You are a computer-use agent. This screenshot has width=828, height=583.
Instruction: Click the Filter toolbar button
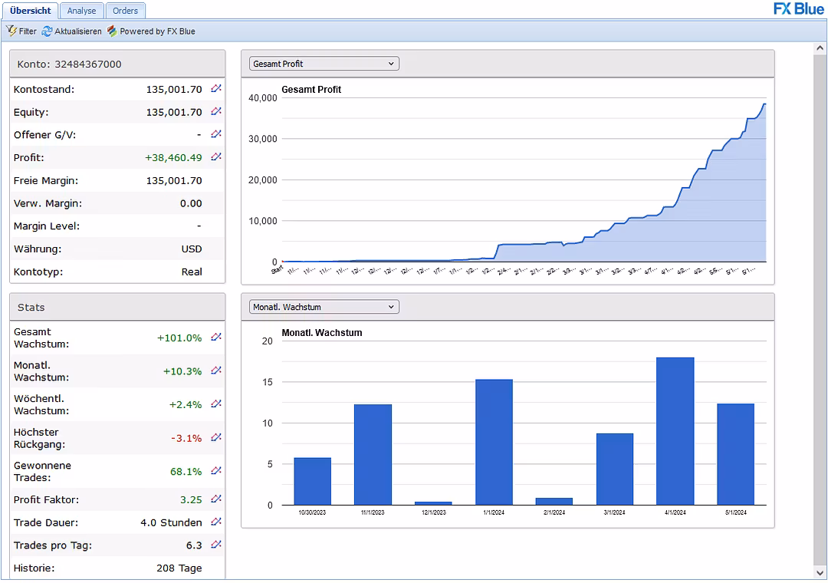coord(21,31)
